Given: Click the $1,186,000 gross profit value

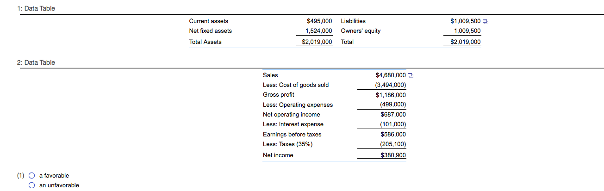Looking at the screenshot, I should [391, 95].
